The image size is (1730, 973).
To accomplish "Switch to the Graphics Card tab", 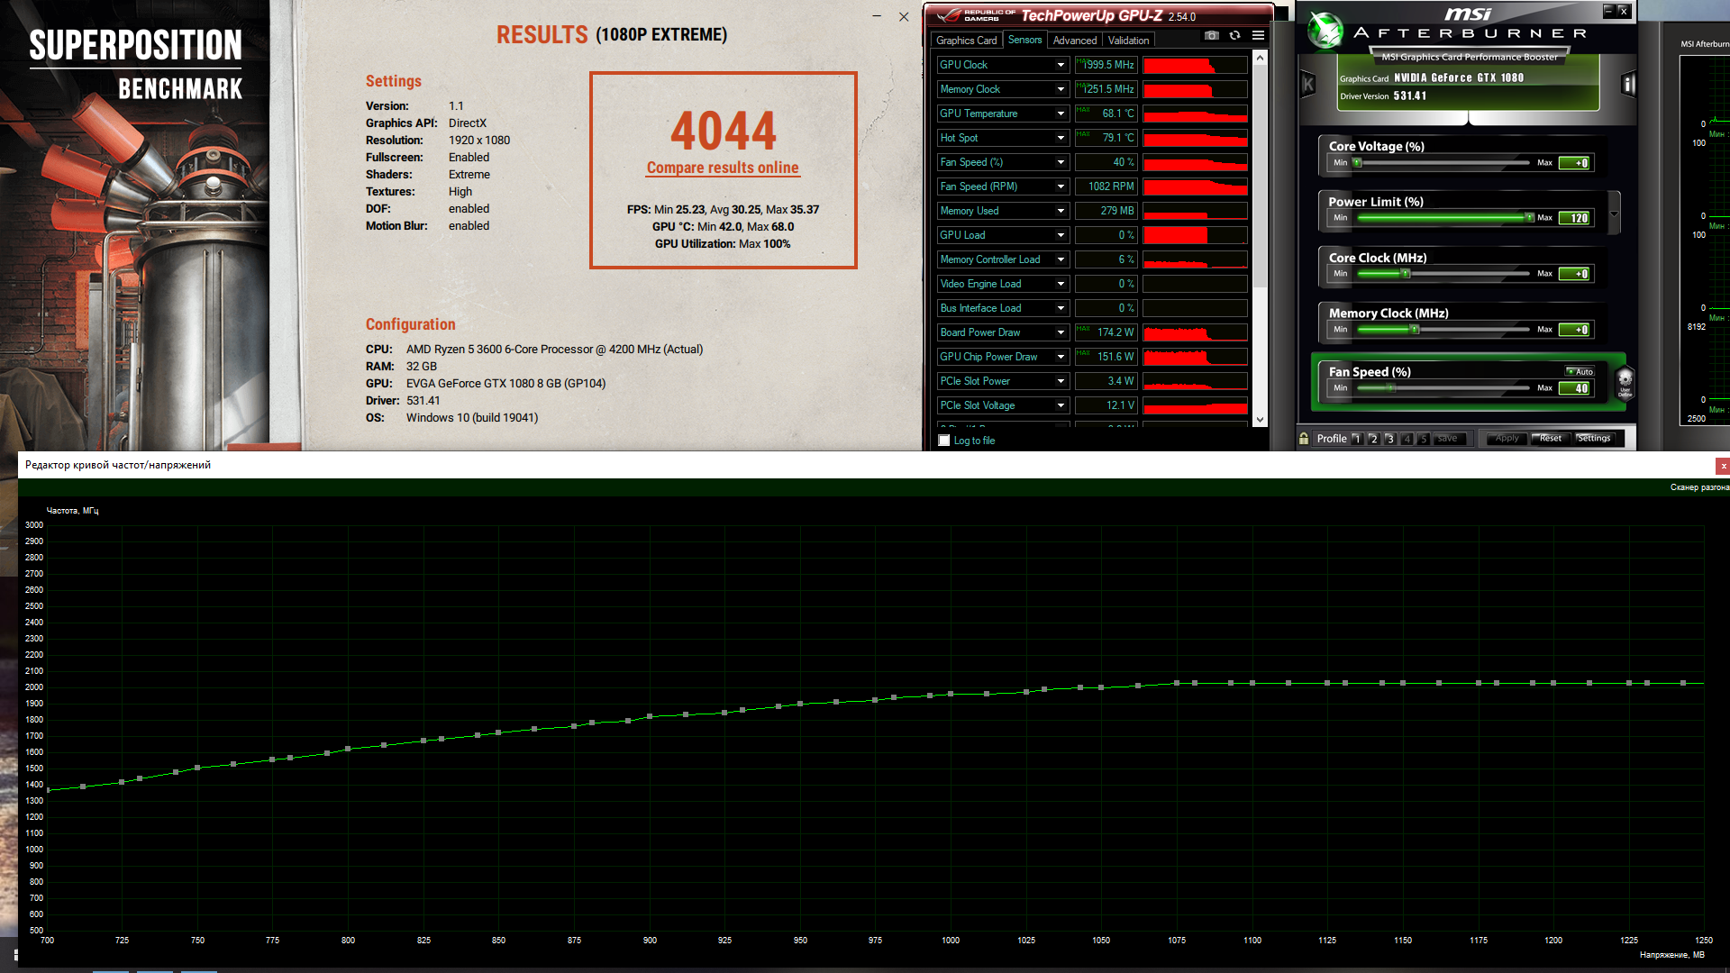I will click(x=966, y=41).
